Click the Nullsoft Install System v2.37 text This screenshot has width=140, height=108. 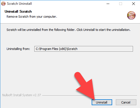tap(22, 95)
